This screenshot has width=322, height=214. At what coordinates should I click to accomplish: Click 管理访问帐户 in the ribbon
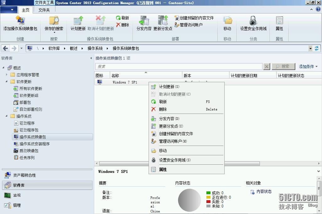coord(188,25)
